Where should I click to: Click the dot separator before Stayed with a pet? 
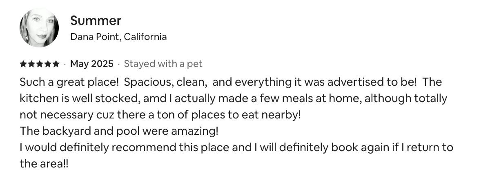pyautogui.click(x=119, y=64)
